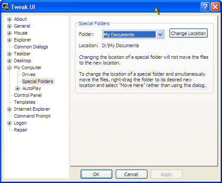The height and width of the screenshot is (183, 222).
Task: Click the OK button
Action: tap(96, 174)
